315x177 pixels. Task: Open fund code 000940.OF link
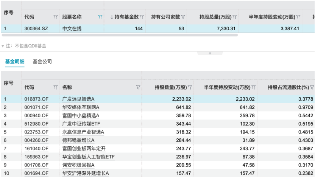[36, 116]
